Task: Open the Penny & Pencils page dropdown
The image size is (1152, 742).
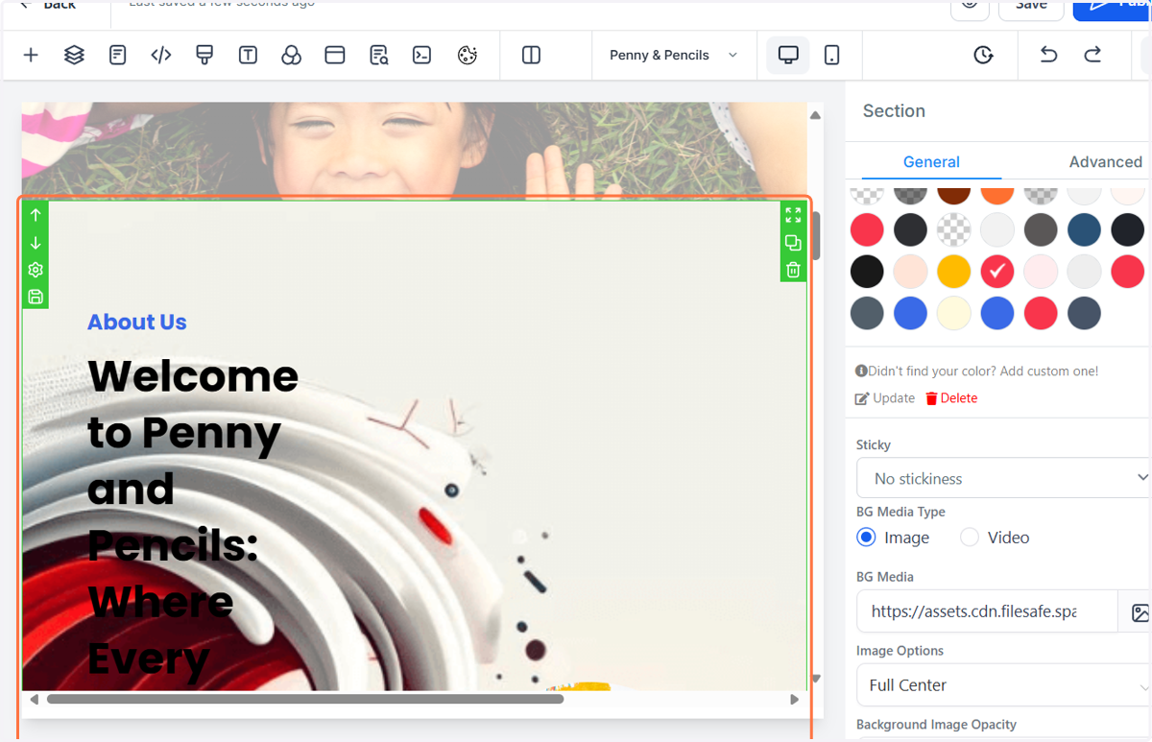Action: (674, 56)
